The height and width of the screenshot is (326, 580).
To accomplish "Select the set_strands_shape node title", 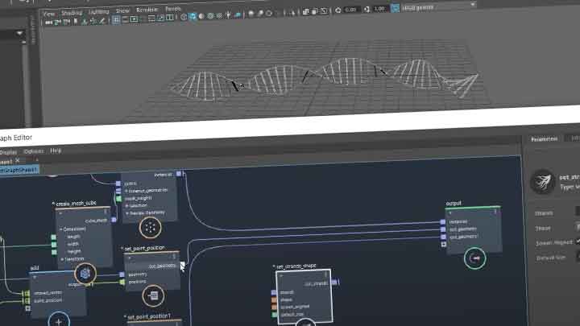I will pos(296,266).
